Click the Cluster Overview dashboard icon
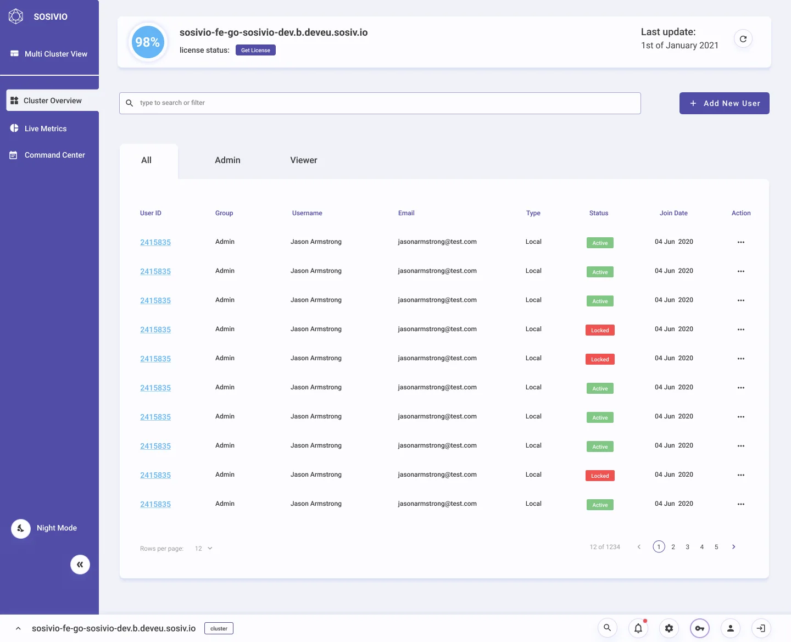The height and width of the screenshot is (642, 791). tap(15, 101)
